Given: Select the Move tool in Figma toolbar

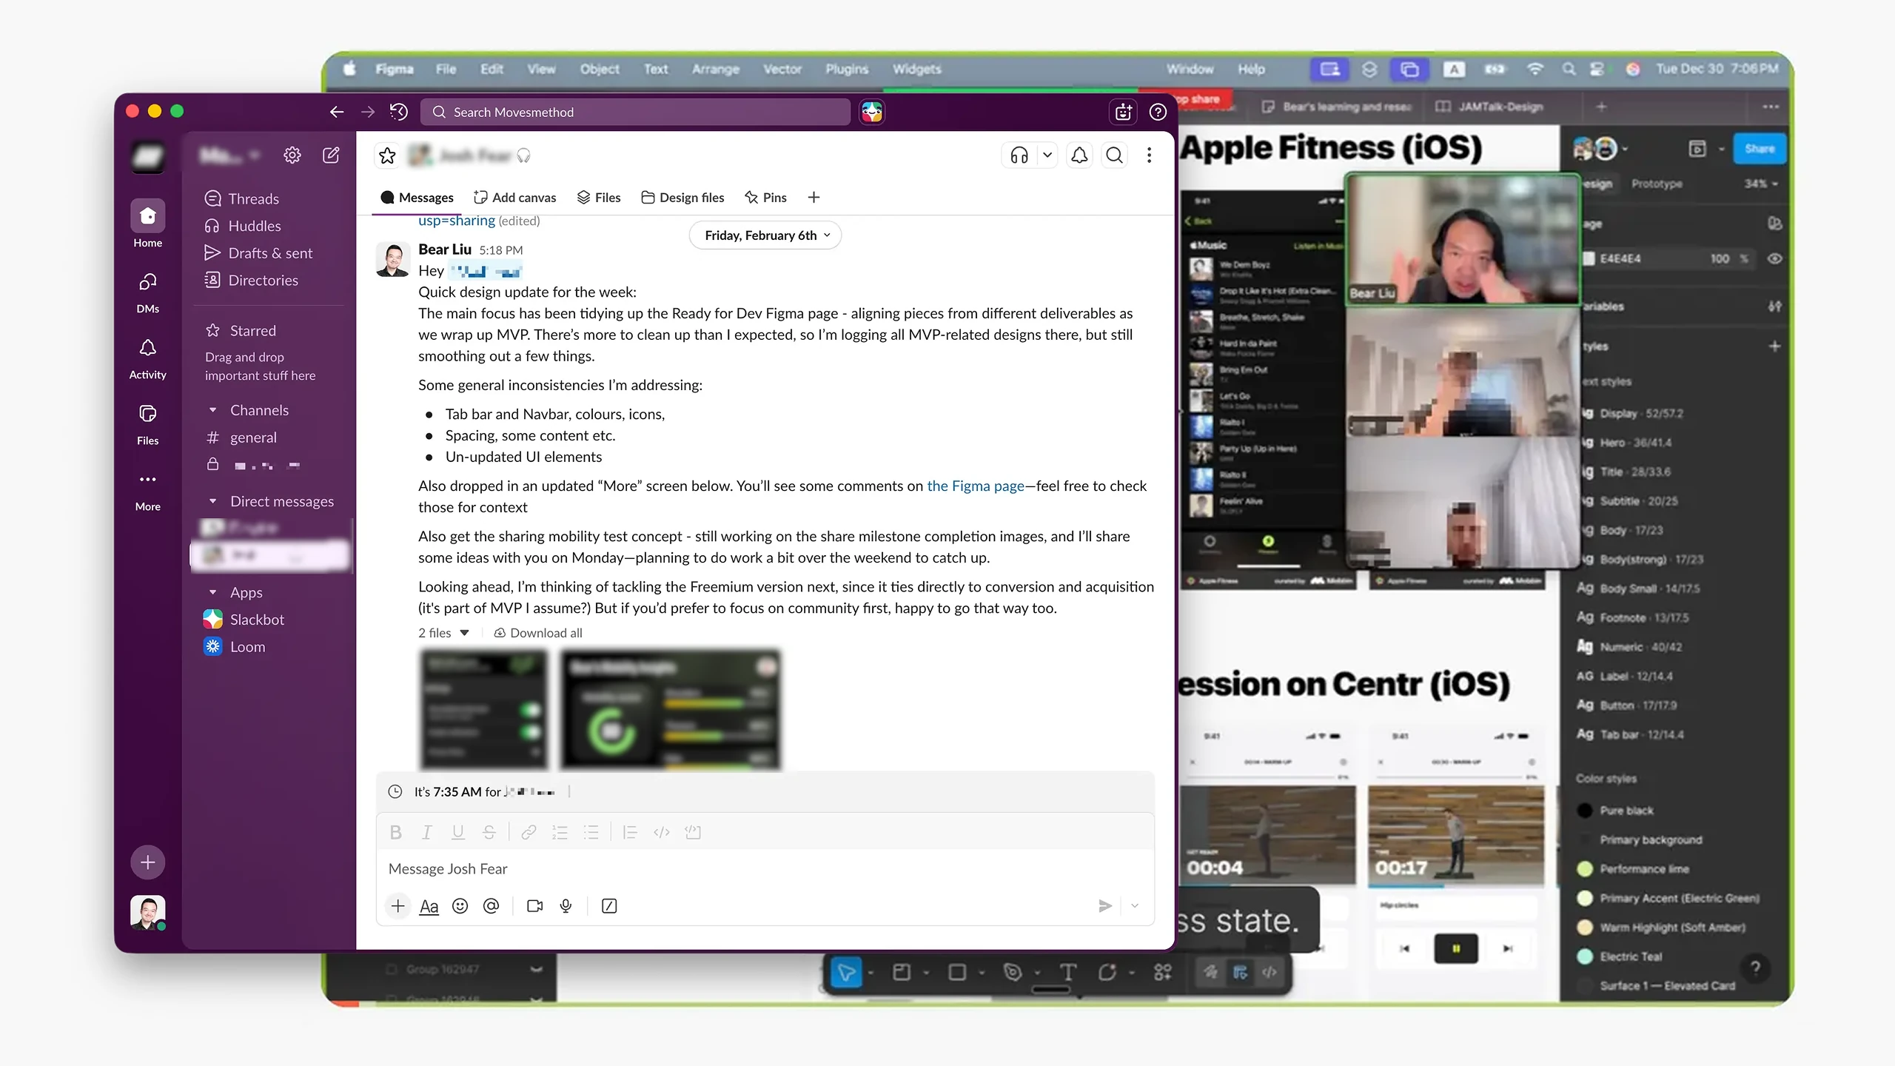Looking at the screenshot, I should click(846, 972).
